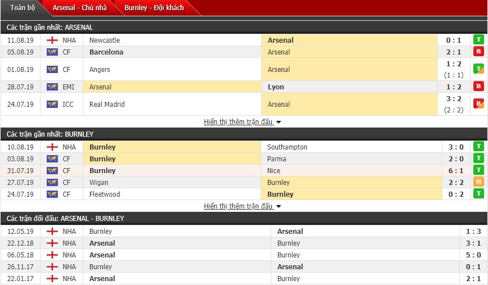Viewport: 488px width, 285px height.
Task: Click world flag icon in Burnley-Nice row
Action: (52, 171)
